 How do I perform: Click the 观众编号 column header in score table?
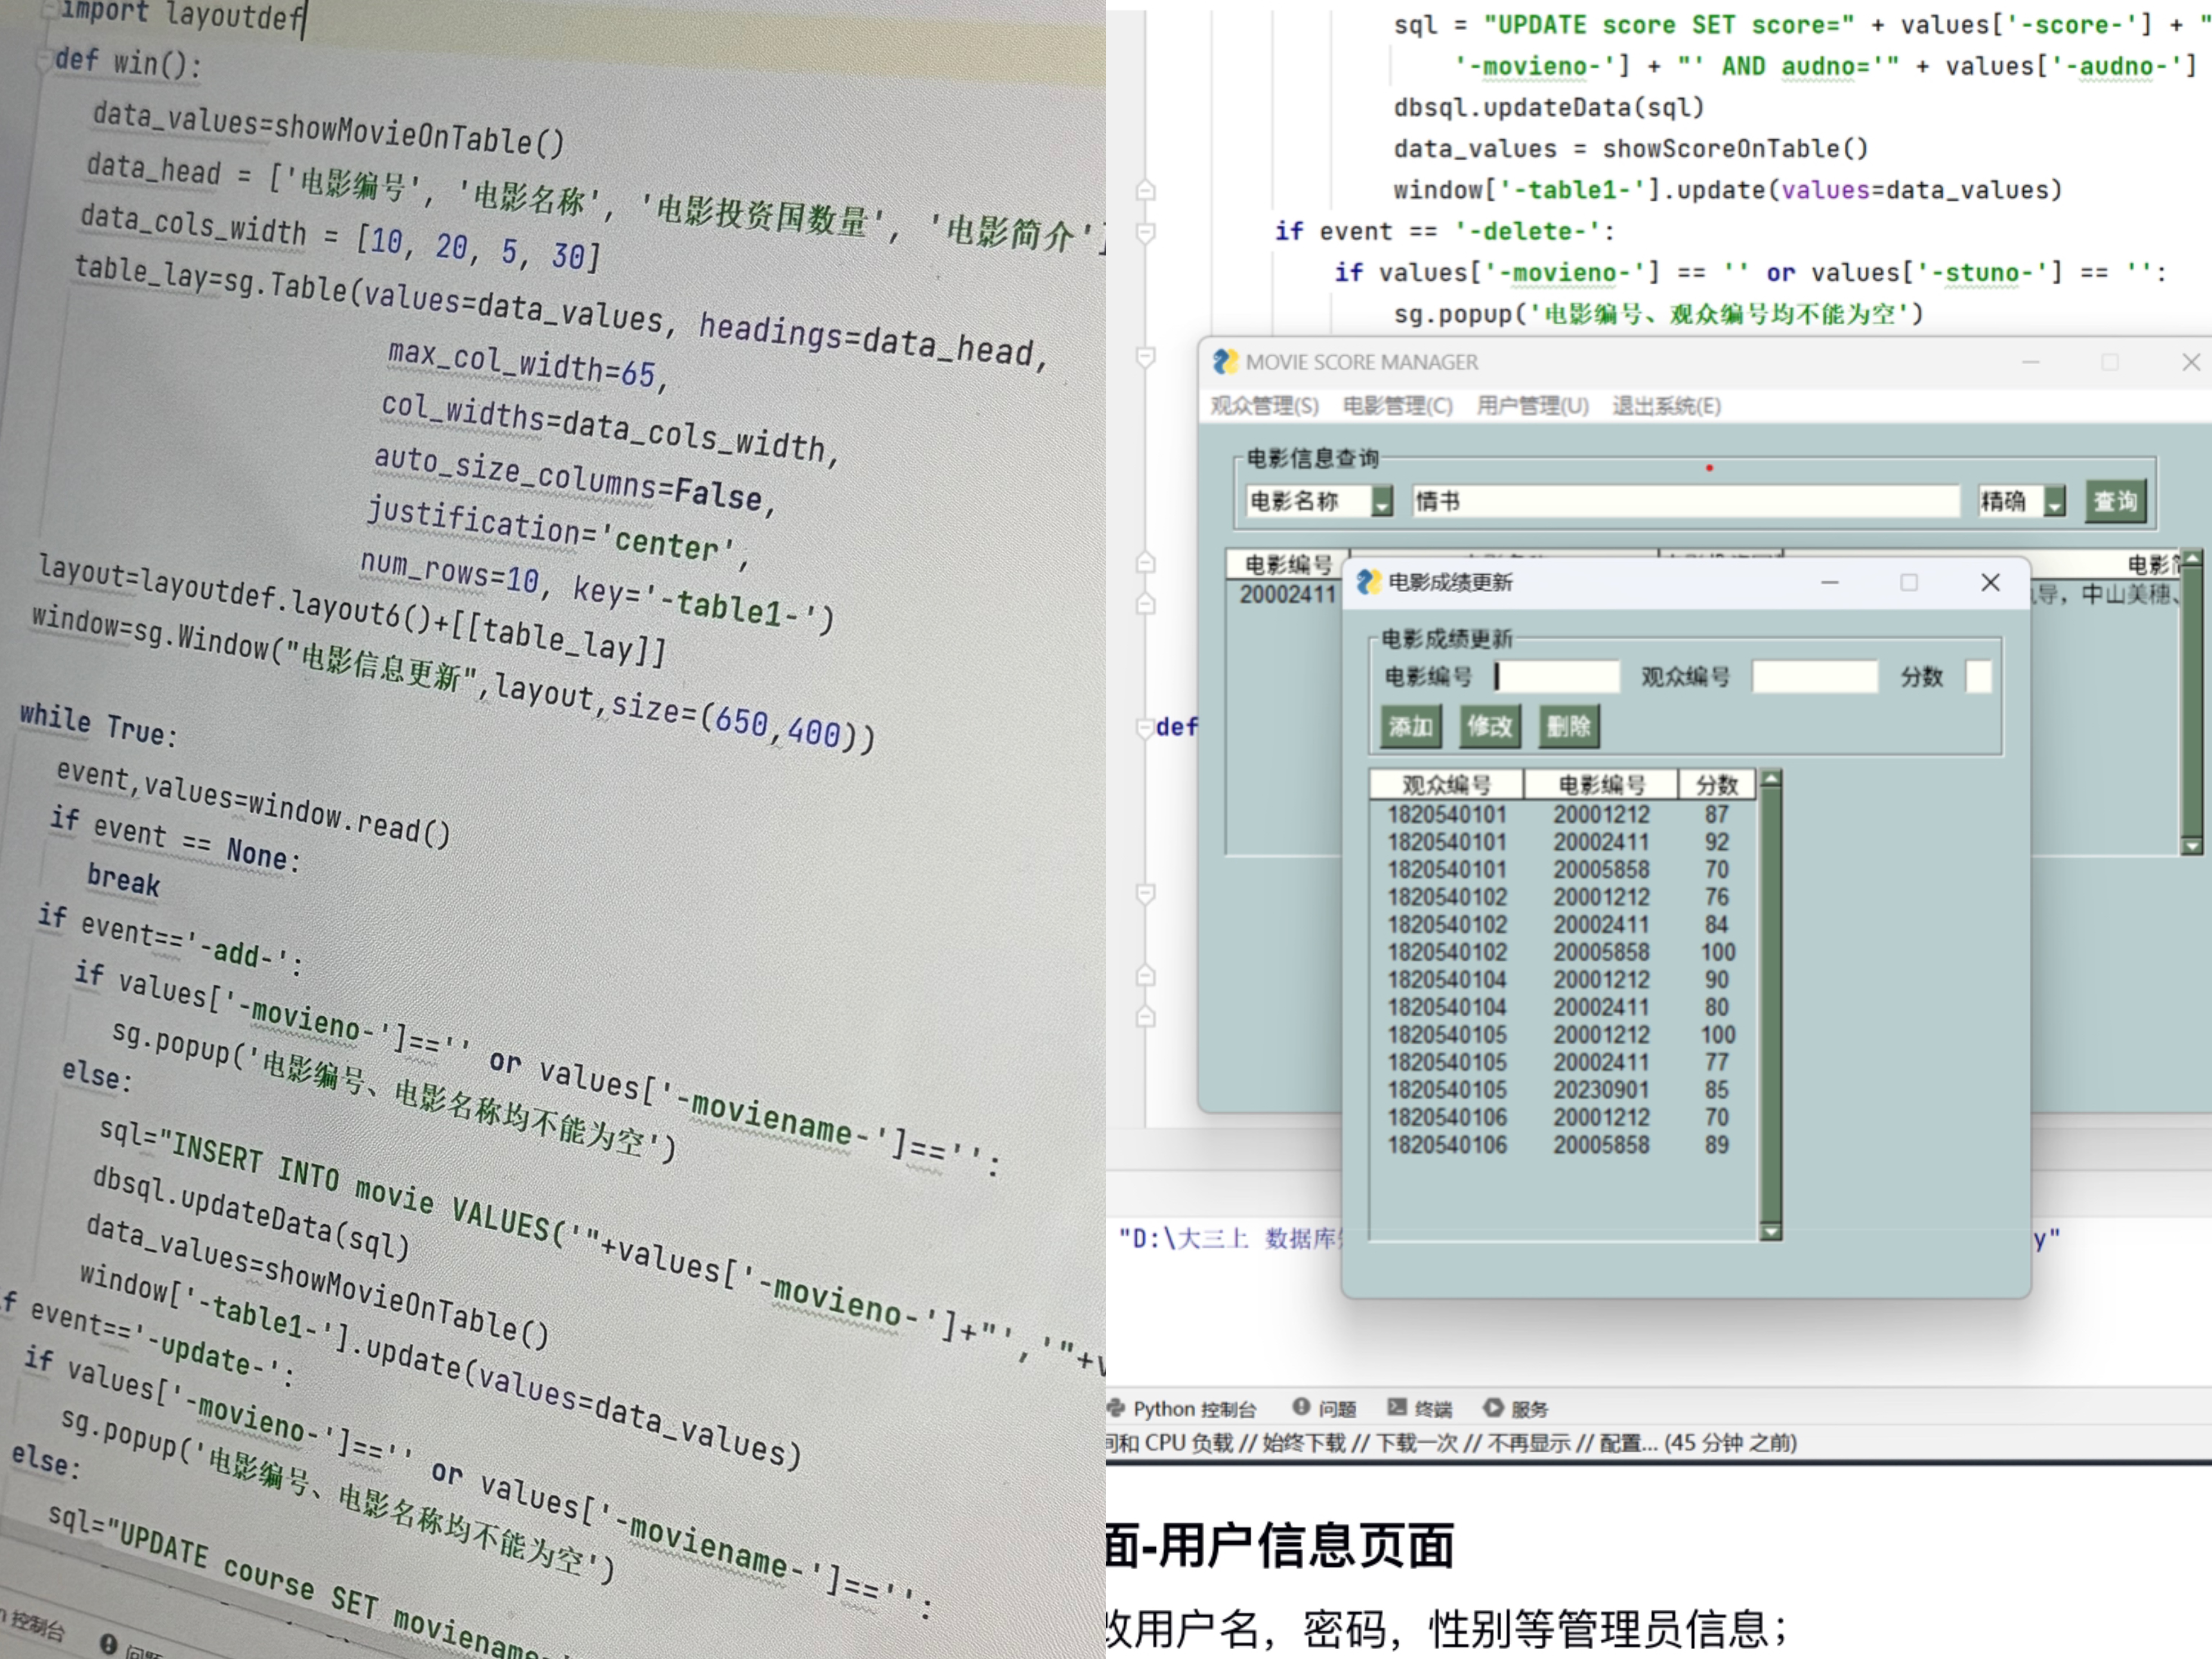coord(1446,785)
